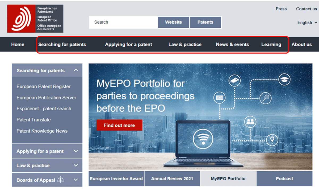Viewport: 319px width, 192px height.
Task: Select the Podcast tab
Action: click(x=284, y=178)
